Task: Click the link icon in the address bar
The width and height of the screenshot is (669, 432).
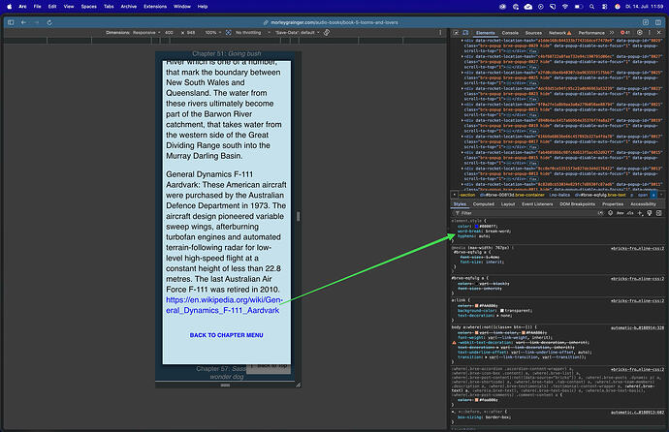Action: [x=266, y=22]
